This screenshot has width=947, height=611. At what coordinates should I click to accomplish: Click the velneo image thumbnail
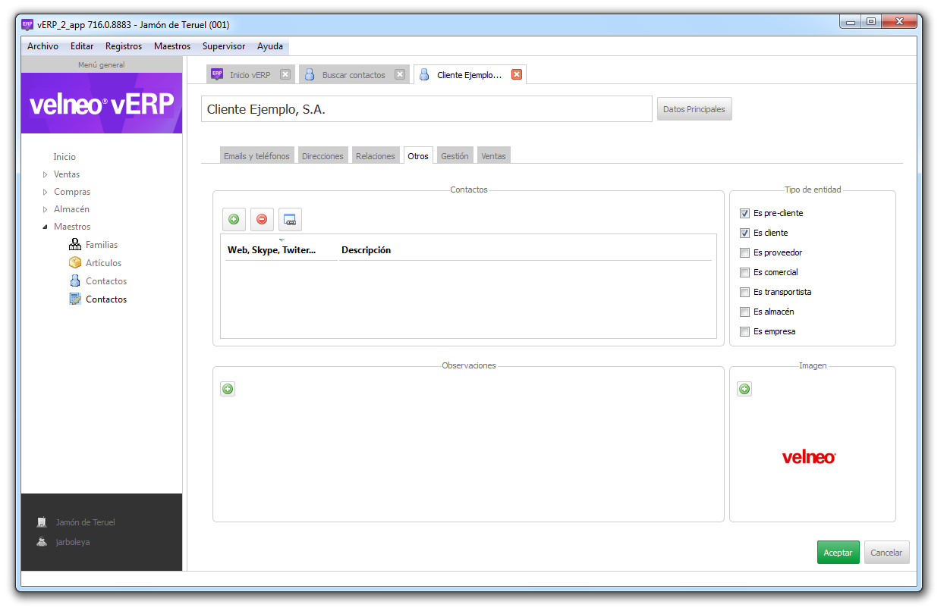pos(809,457)
